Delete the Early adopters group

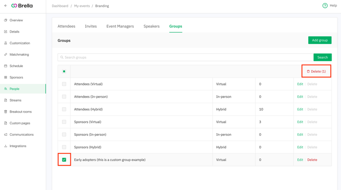[312, 160]
